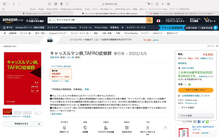Screen dimensions: 219x137
Task: Share this book on Twitter
Action: (x=203, y=122)
